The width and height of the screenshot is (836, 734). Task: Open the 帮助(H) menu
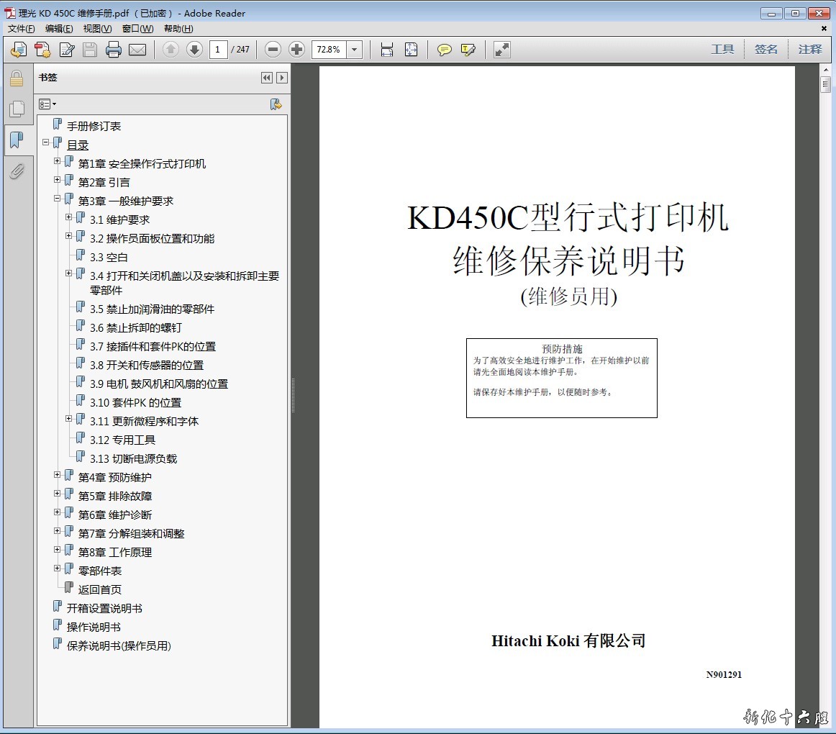pyautogui.click(x=178, y=29)
